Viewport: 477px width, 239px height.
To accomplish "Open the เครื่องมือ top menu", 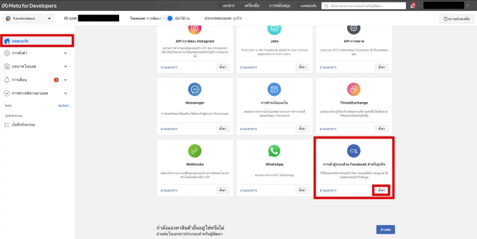I will click(x=252, y=6).
